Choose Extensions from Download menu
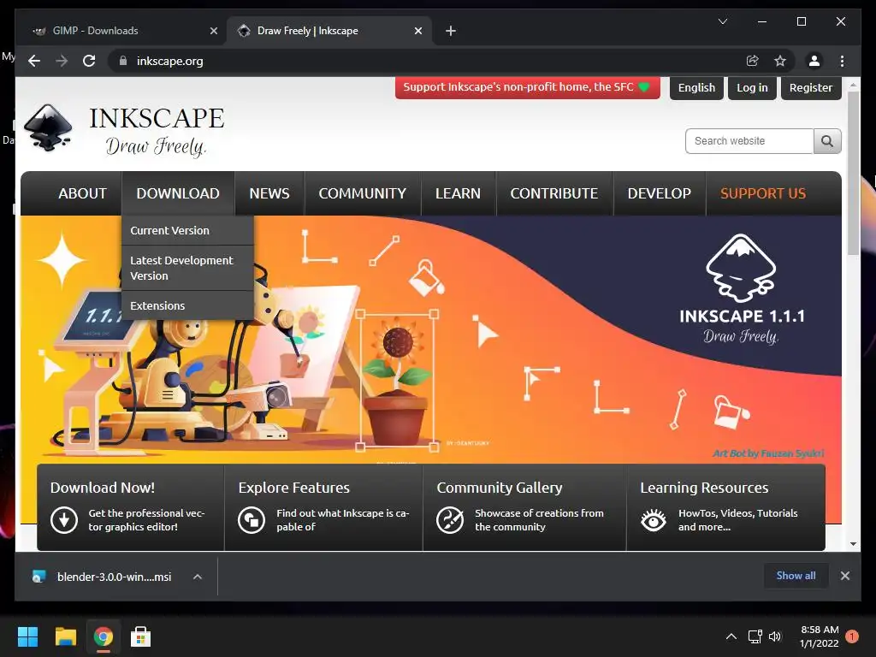Screen dimensions: 876x657 187,305
